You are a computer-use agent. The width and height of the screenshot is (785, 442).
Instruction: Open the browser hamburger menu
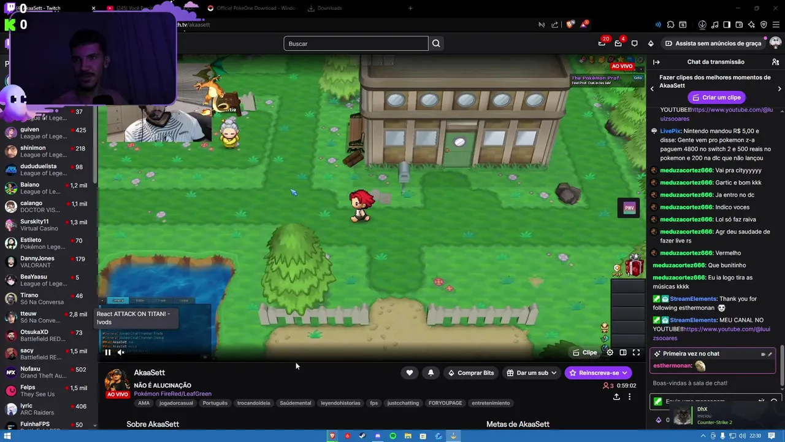pos(776,25)
